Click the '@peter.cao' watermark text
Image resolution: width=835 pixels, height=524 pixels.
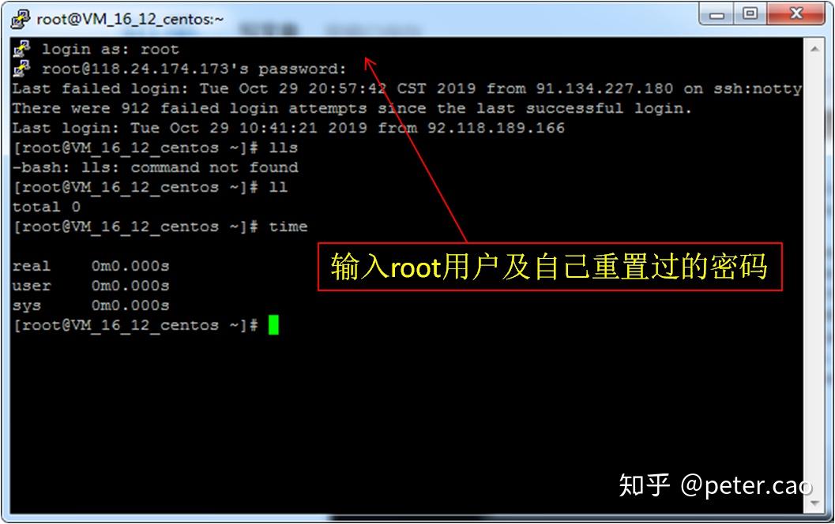coord(747,485)
